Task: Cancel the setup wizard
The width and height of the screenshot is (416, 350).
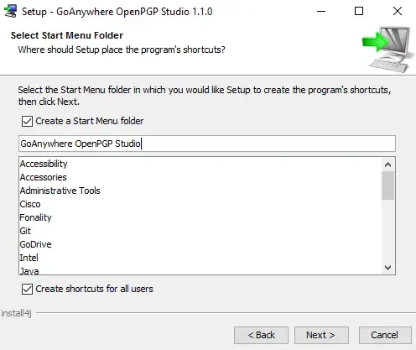Action: [385, 335]
